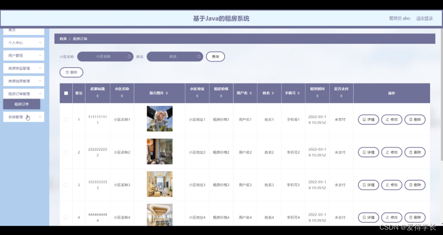Expand 个人中心 sidebar menu
Viewport: 443px width, 235px height.
(24, 43)
